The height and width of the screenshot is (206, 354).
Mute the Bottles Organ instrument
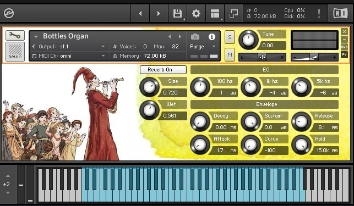click(x=230, y=54)
